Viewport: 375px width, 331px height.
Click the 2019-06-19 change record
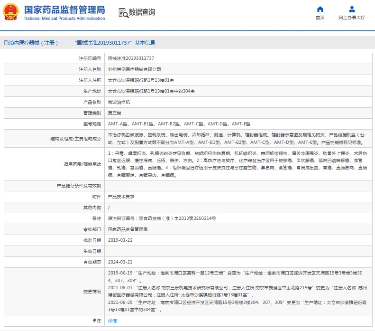tap(235, 277)
